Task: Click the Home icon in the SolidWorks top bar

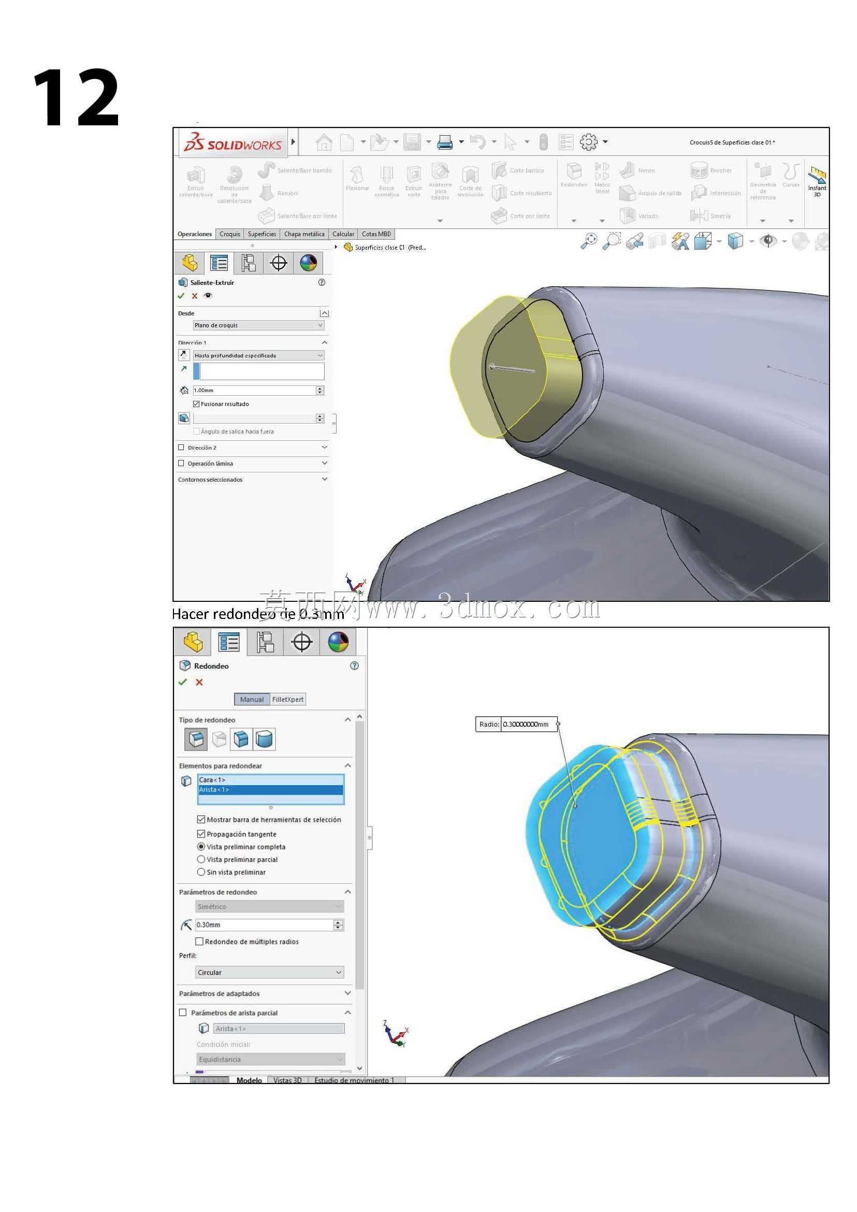Action: click(324, 142)
